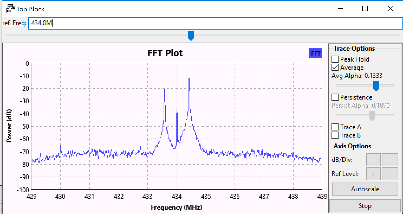The width and height of the screenshot is (403, 214).
Task: Click the Avg Alpha slider handle
Action: [x=376, y=86]
